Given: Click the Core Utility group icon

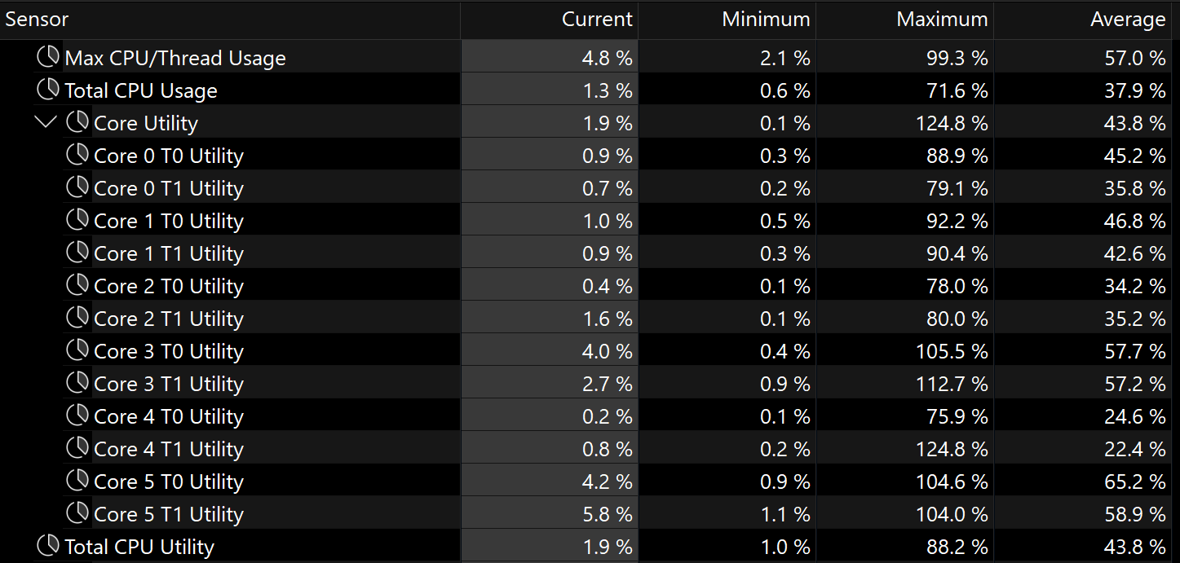Looking at the screenshot, I should 77,122.
